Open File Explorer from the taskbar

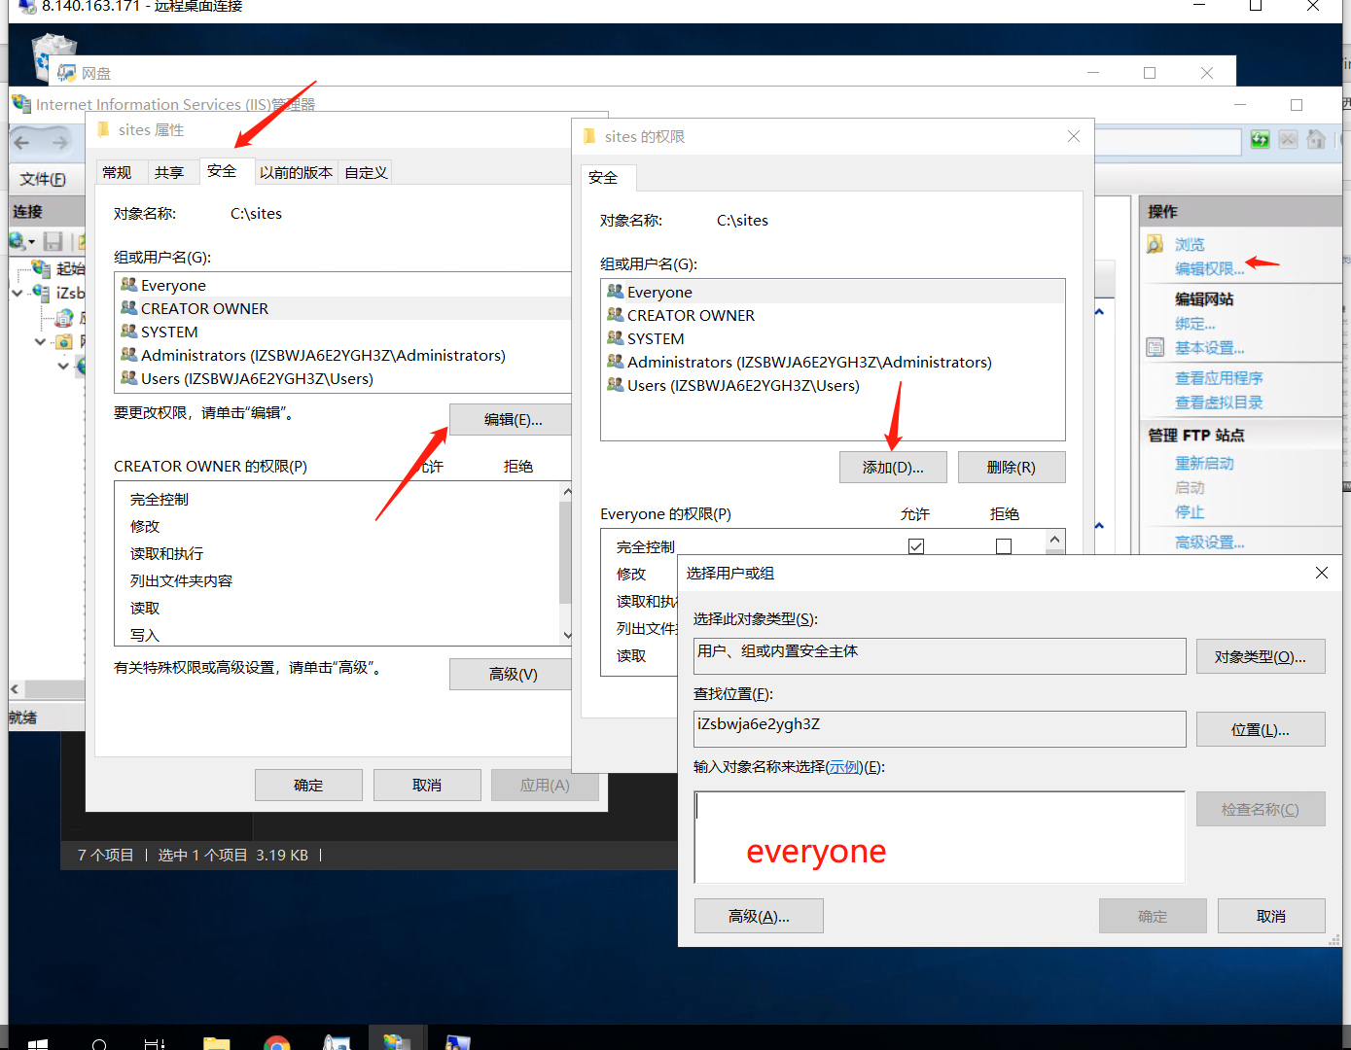click(216, 1043)
